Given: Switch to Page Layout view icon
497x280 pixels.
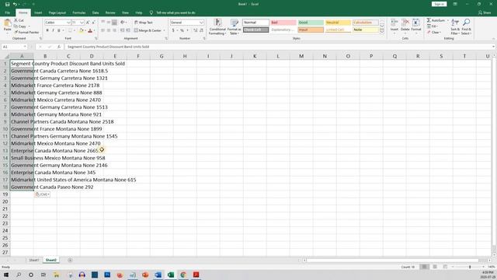Looking at the screenshot, I should tap(435, 267).
